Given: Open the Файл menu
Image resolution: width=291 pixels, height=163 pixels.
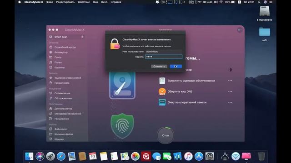Looking at the screenshot, I should [50, 2].
